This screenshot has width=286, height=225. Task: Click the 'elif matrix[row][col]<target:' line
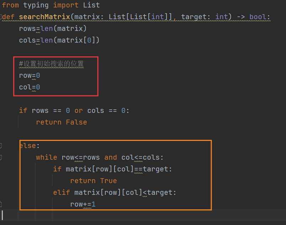point(115,193)
